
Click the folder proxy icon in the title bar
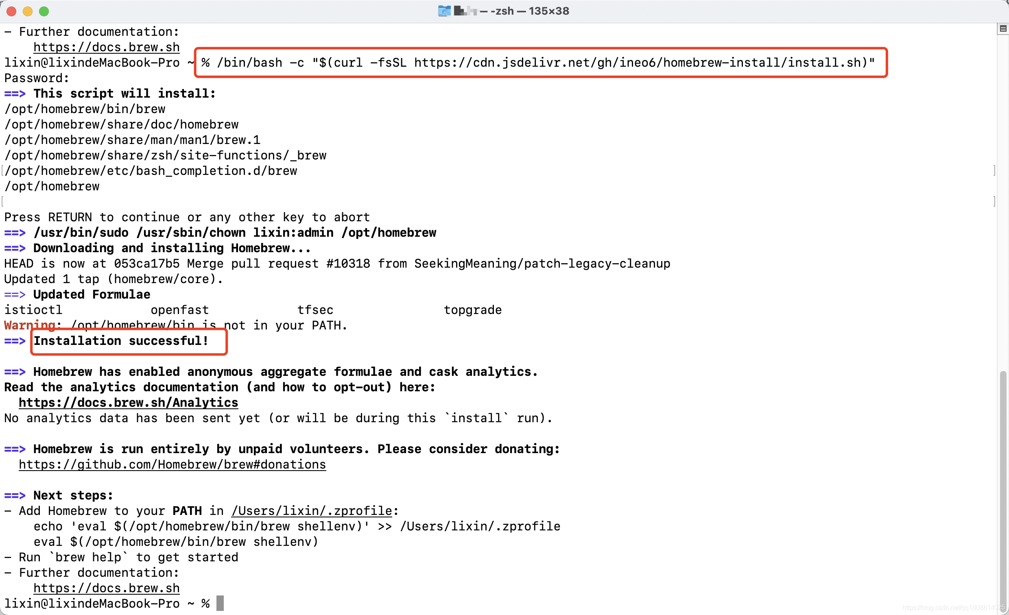tap(444, 11)
